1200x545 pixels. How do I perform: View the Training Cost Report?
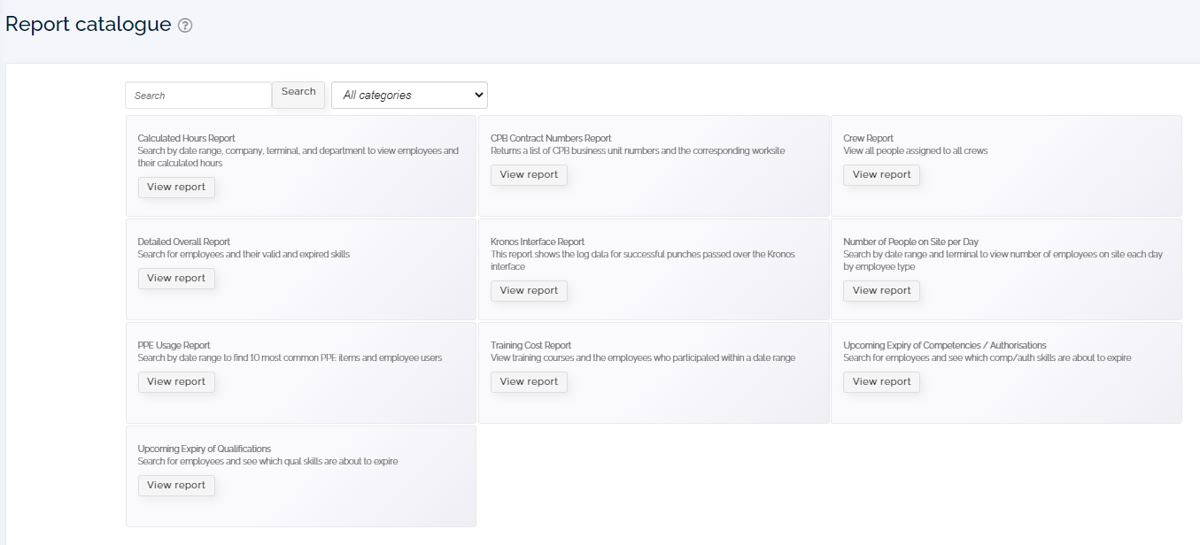pyautogui.click(x=529, y=381)
